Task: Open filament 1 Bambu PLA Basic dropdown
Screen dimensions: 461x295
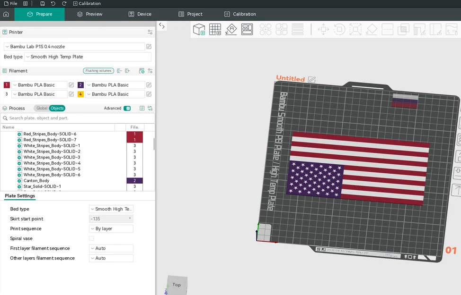Action: (39, 85)
